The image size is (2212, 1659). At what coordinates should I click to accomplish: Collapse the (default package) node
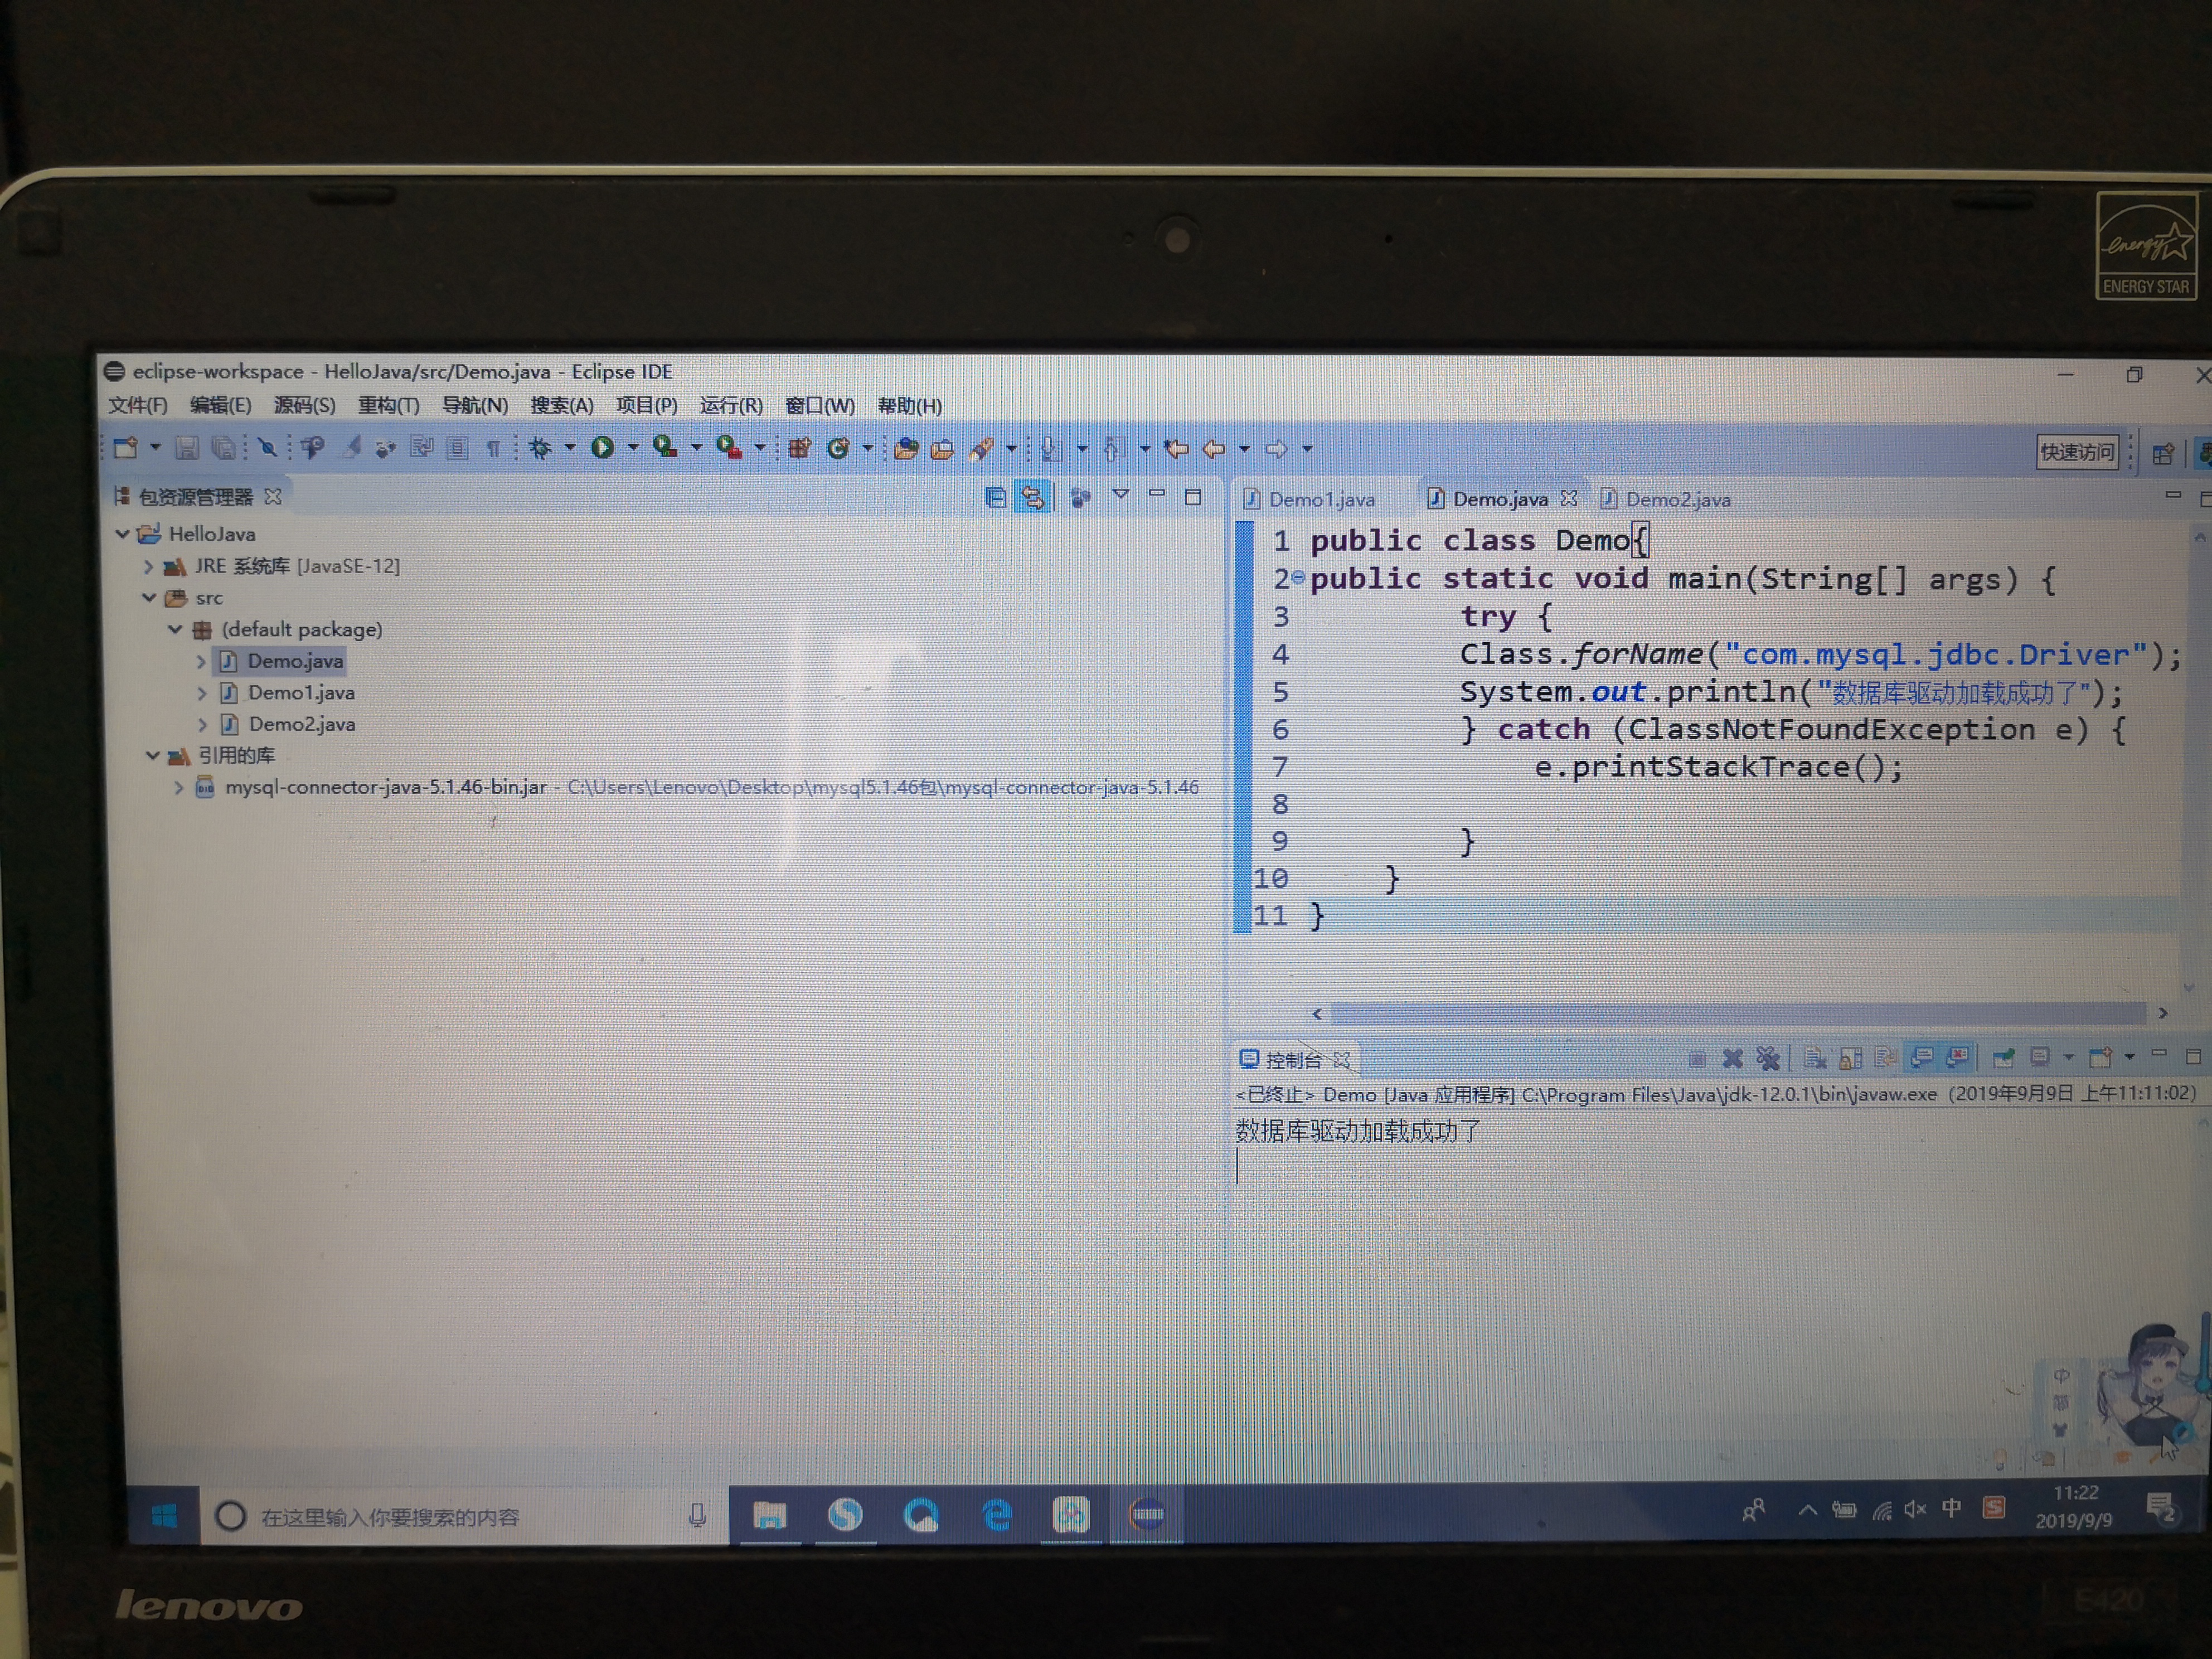click(x=175, y=629)
